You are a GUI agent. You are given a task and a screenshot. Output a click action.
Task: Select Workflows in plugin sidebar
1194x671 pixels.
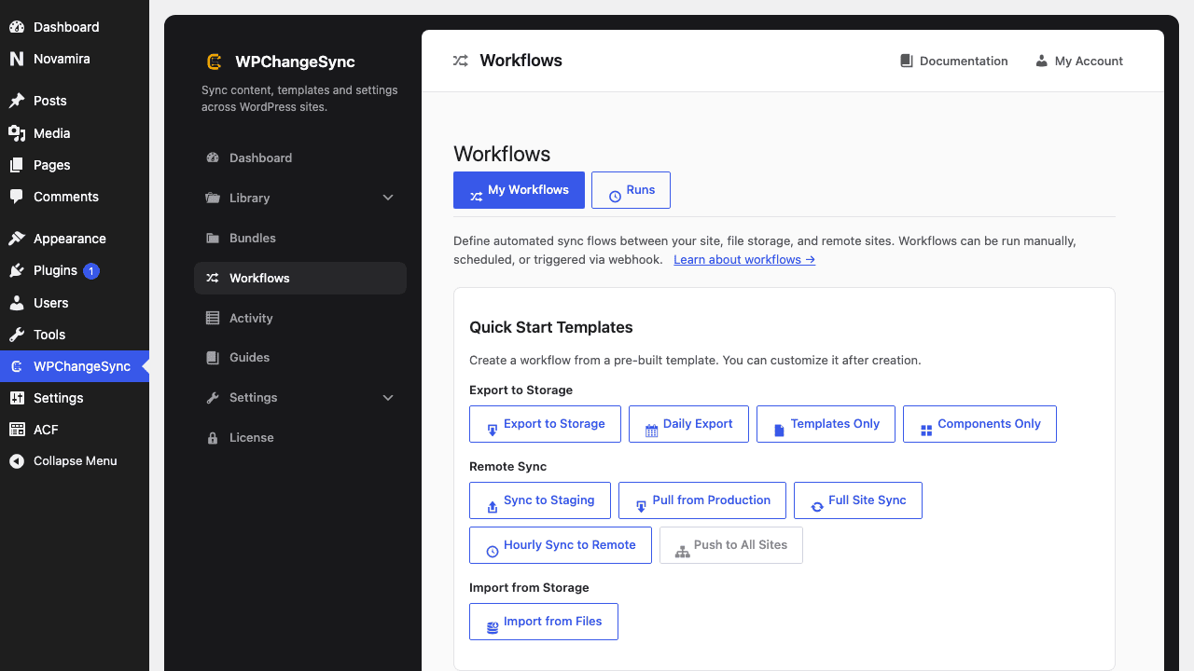[x=300, y=278]
